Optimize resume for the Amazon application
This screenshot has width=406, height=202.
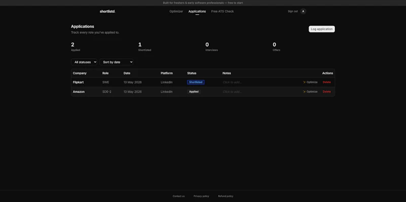[x=310, y=92]
